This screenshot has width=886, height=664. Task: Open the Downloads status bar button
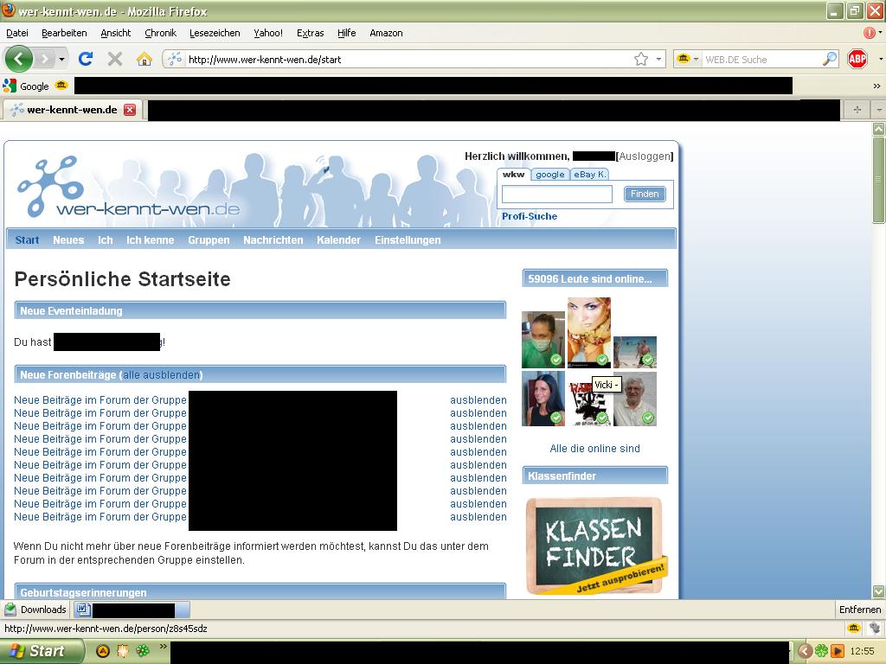tap(35, 610)
